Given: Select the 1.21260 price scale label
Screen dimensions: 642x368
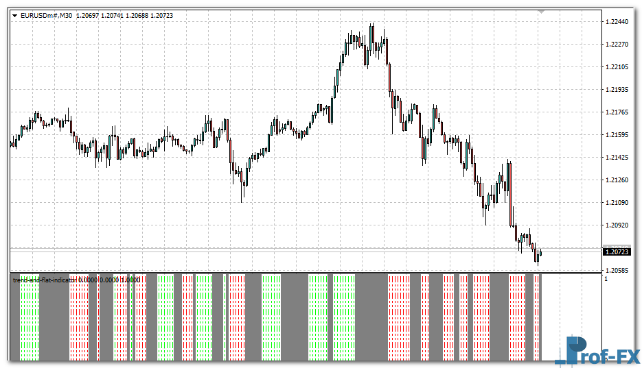Looking at the screenshot, I should coord(617,180).
